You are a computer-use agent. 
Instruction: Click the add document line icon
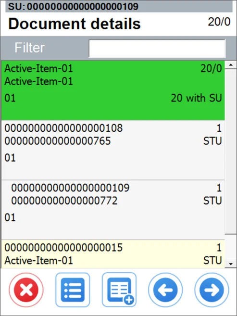[119, 290]
